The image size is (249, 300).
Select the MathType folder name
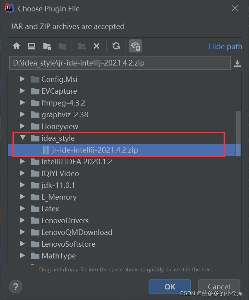click(59, 256)
